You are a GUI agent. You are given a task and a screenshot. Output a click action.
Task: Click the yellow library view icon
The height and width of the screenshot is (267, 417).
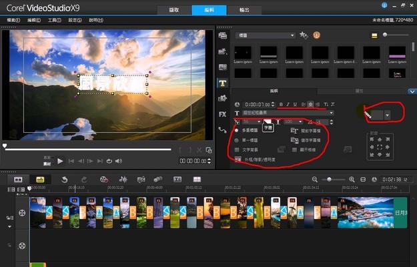click(x=374, y=35)
